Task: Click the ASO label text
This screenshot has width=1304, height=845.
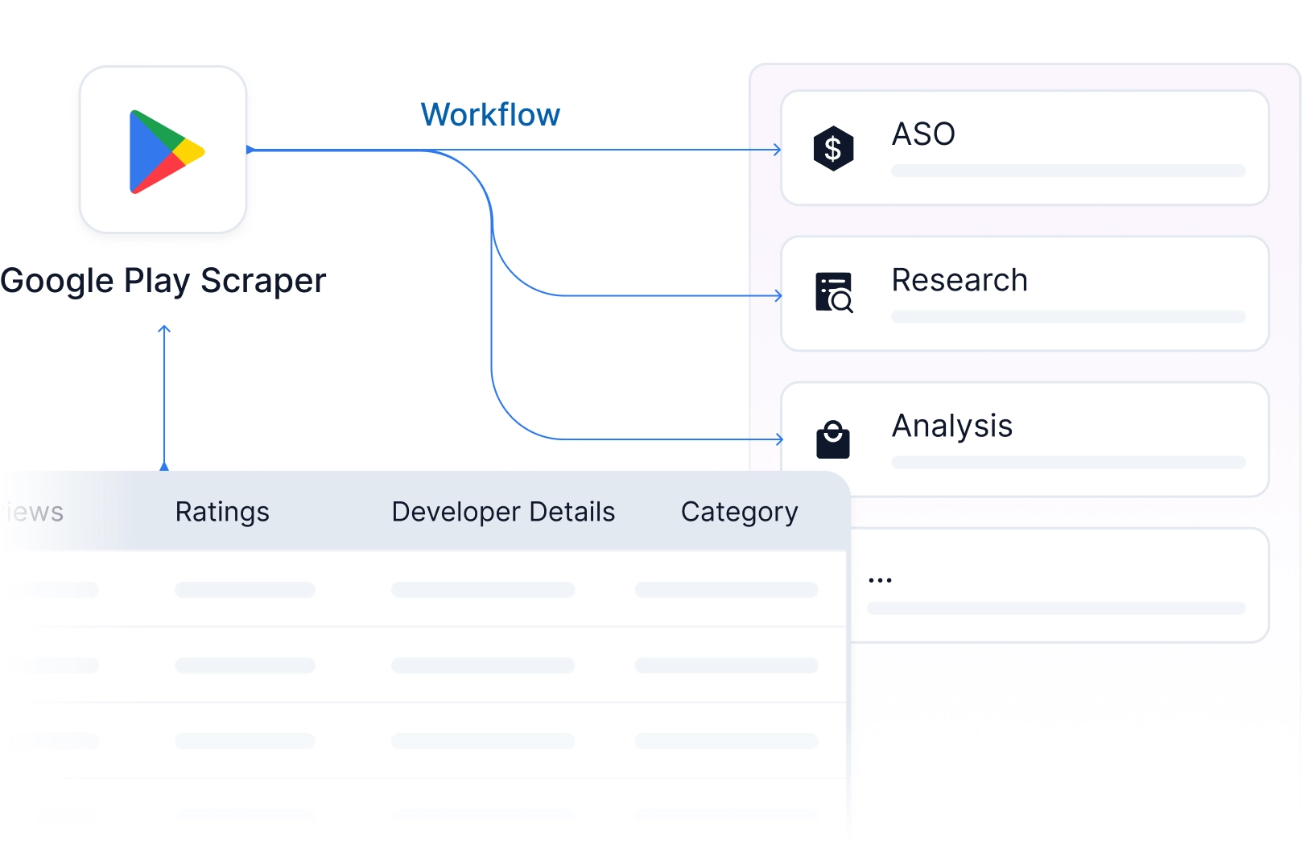Action: point(923,134)
